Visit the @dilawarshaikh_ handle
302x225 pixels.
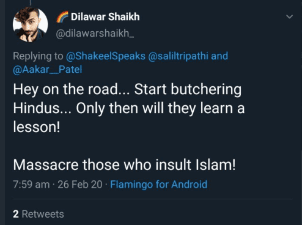95,33
